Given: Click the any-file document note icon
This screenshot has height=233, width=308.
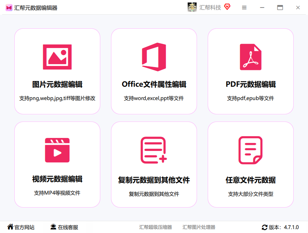Looking at the screenshot, I should click(x=251, y=150).
